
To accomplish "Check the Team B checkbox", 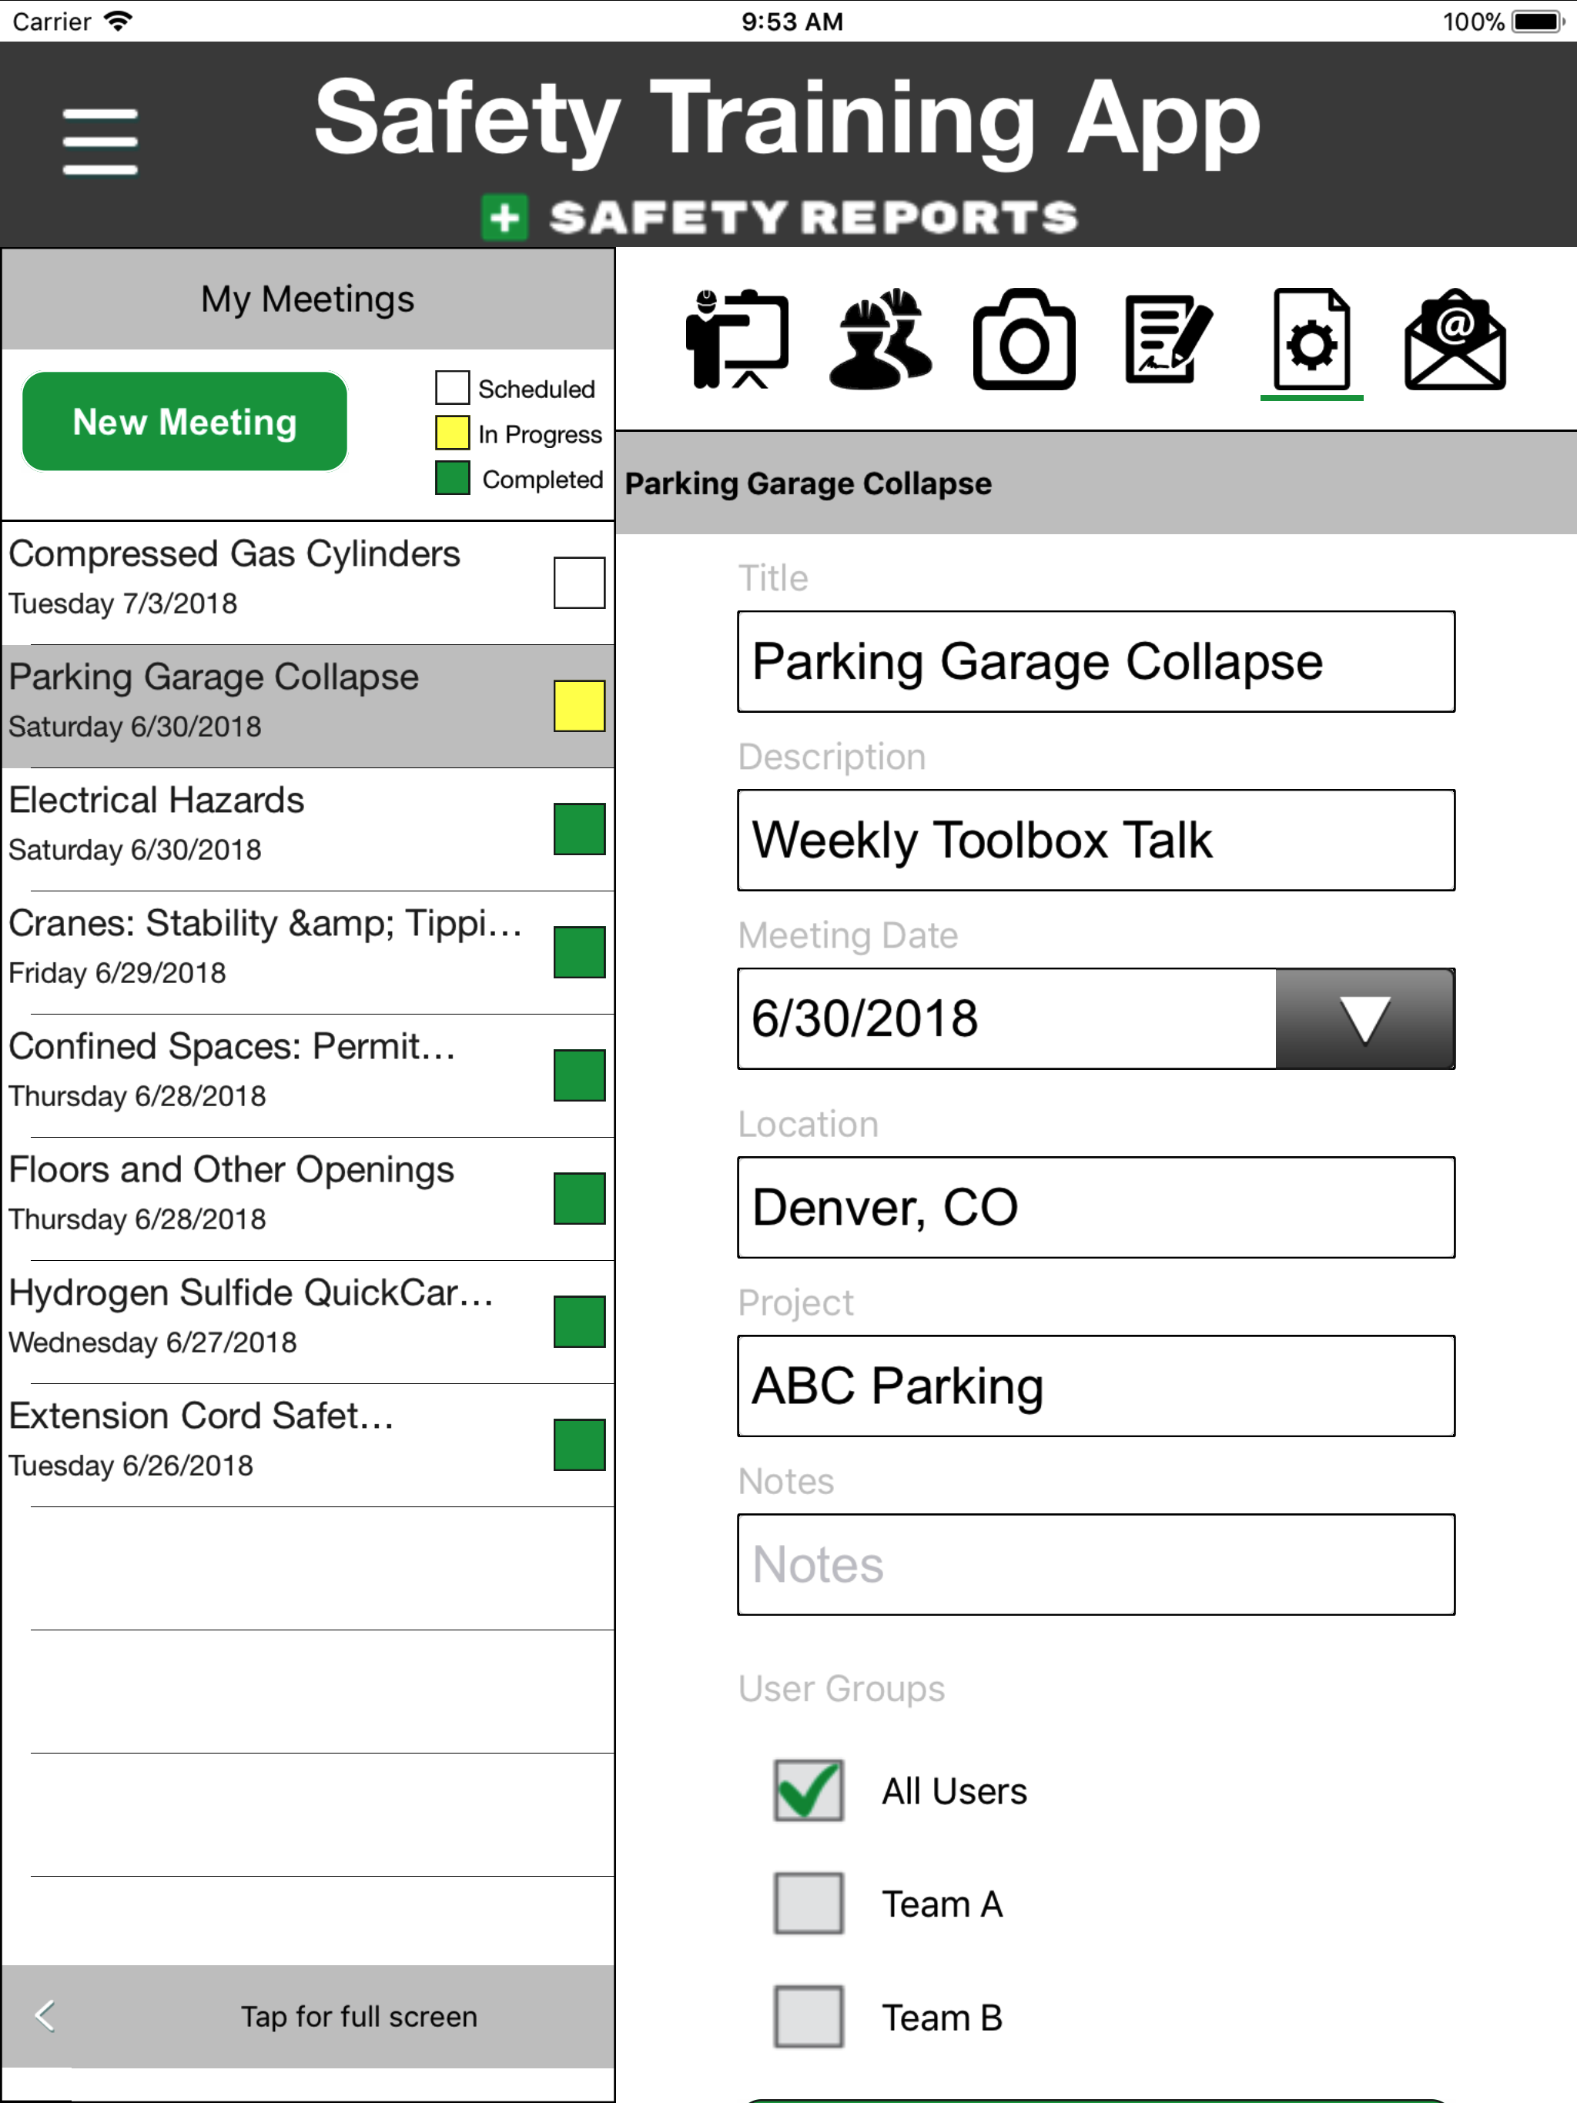I will [x=809, y=2017].
